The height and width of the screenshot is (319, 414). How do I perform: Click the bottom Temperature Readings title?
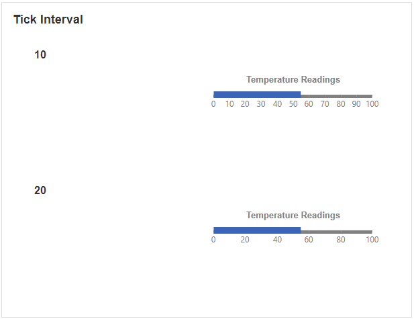pyautogui.click(x=293, y=215)
